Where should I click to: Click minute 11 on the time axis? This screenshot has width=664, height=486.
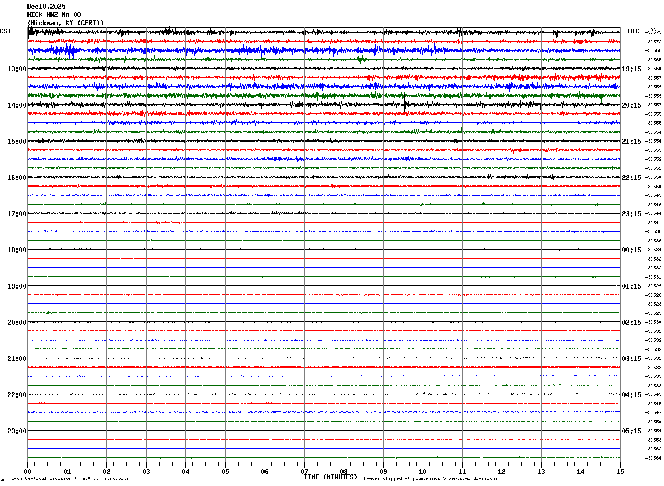coord(462,472)
